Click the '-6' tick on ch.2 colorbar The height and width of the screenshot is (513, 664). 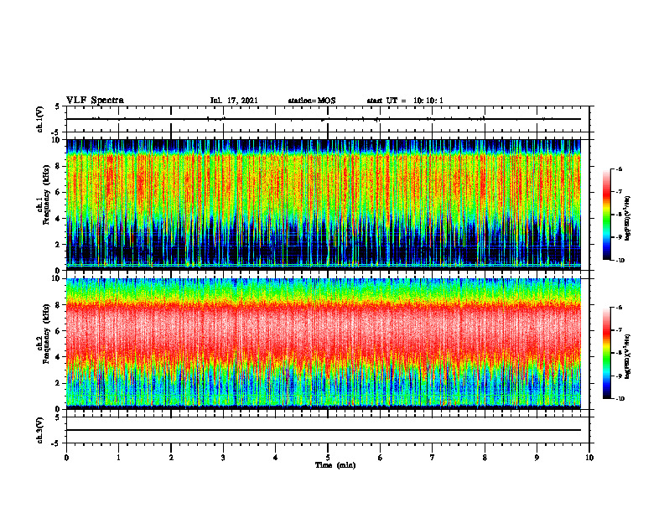click(x=618, y=308)
